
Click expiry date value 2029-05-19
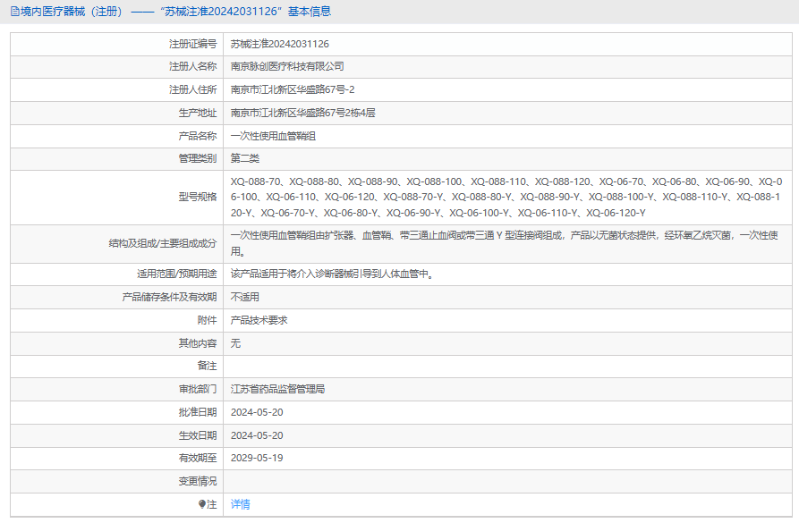[257, 458]
